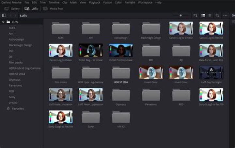Viewport: 235px width, 148px height.
Task: Open the VFX IO folder in the grid
Action: coord(121,117)
